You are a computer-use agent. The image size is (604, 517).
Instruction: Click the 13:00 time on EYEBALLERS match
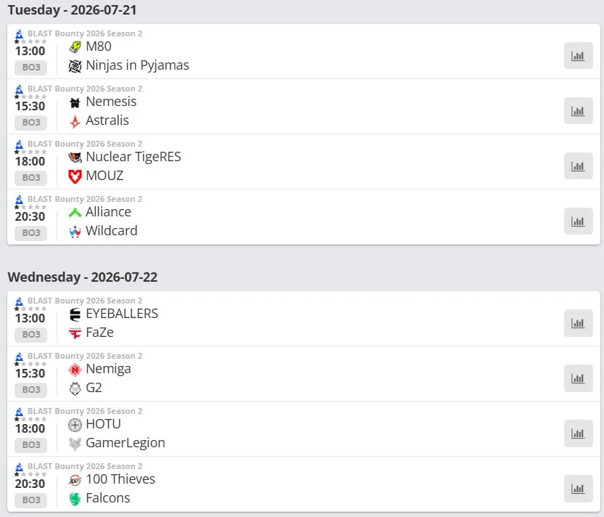pyautogui.click(x=30, y=318)
